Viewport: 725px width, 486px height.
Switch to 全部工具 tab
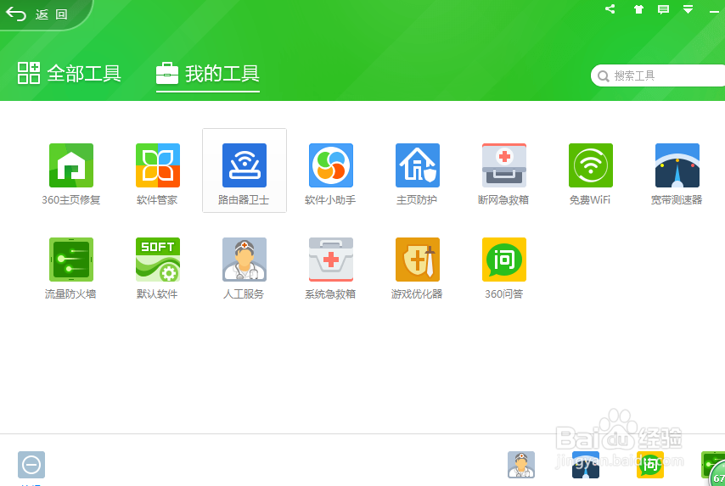pos(70,74)
